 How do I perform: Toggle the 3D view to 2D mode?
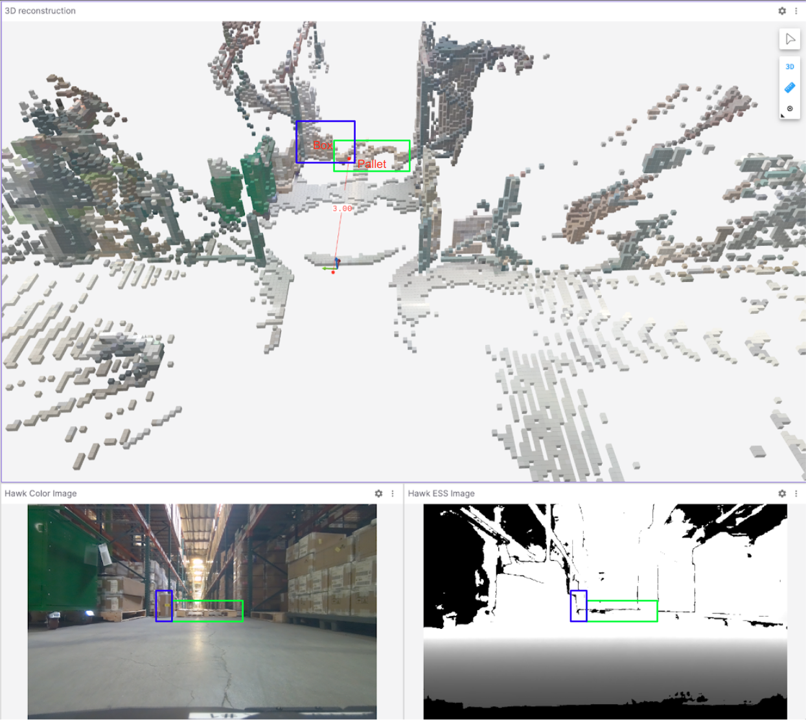tap(790, 65)
